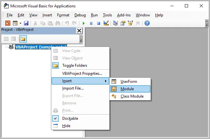
Task: Open the Format menu
Action: 63,15
